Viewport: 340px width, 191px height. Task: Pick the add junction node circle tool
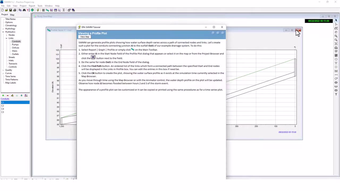(336, 59)
